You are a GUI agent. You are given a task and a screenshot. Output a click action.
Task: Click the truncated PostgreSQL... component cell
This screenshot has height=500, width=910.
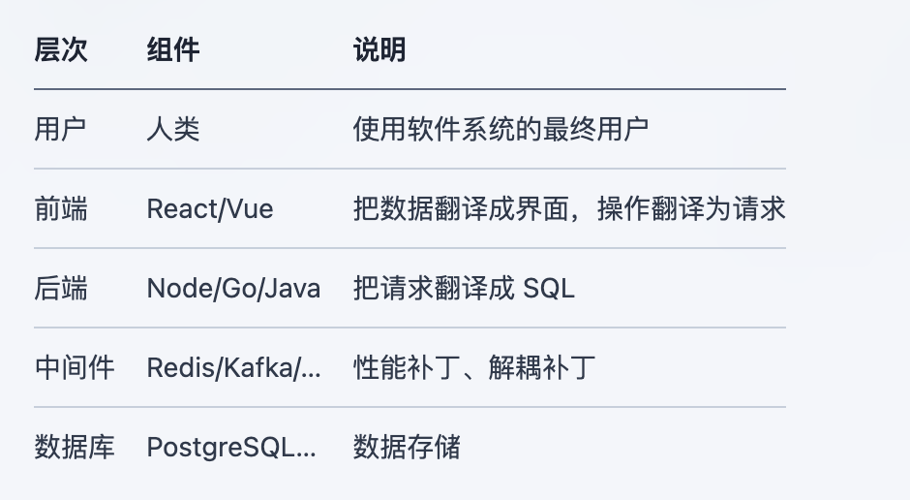231,447
